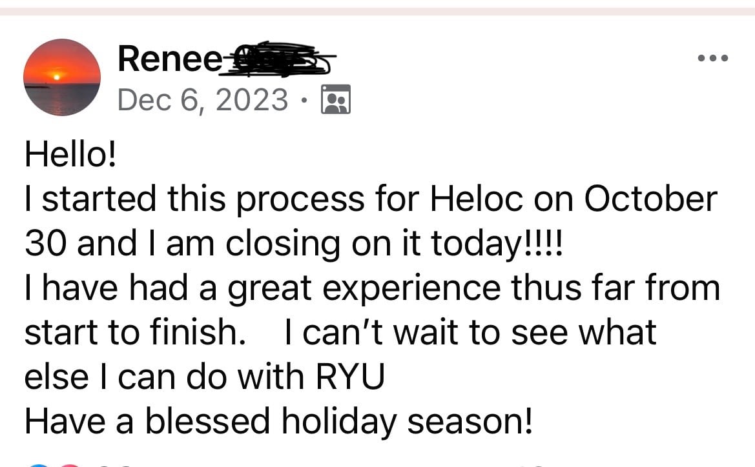Click the phrase "I can't wait to see what"
755x467 pixels.
(470, 332)
